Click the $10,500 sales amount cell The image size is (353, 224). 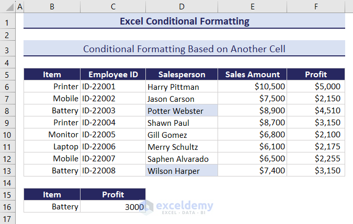click(x=252, y=87)
